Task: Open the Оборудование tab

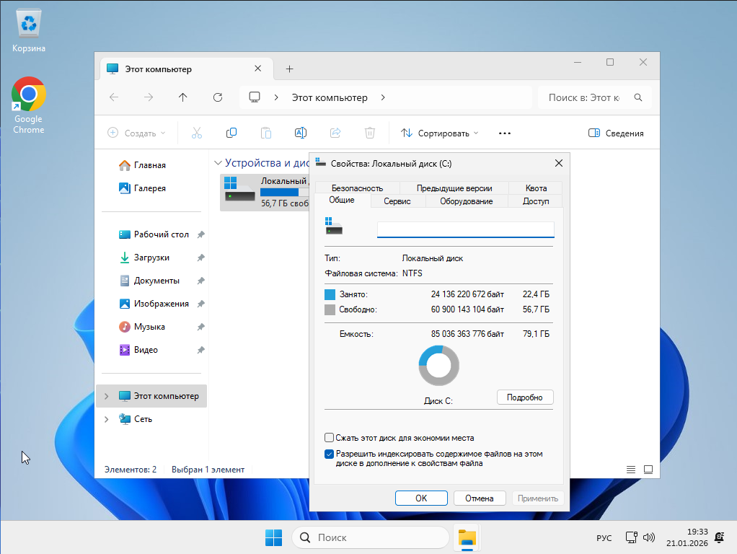Action: pyautogui.click(x=467, y=201)
